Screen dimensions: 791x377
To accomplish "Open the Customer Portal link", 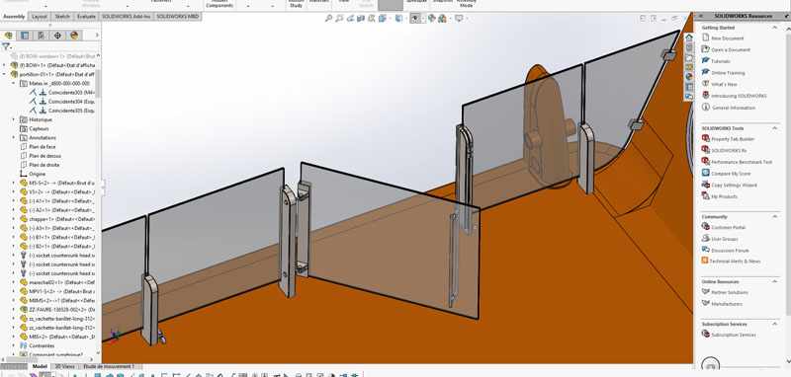I will pyautogui.click(x=728, y=228).
